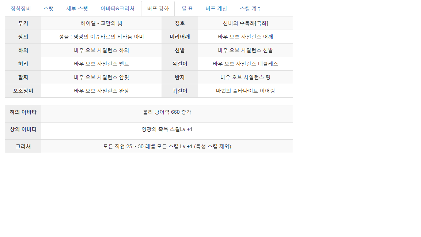Click the 하의 equipment row header
The image size is (421, 237).
pos(23,50)
